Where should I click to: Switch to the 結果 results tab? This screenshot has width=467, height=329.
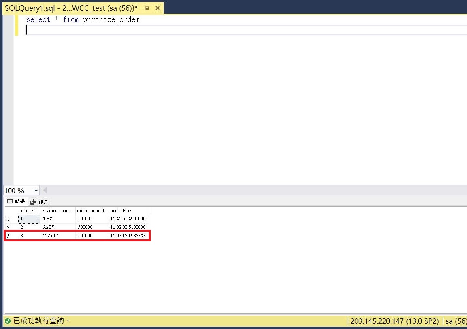click(16, 201)
